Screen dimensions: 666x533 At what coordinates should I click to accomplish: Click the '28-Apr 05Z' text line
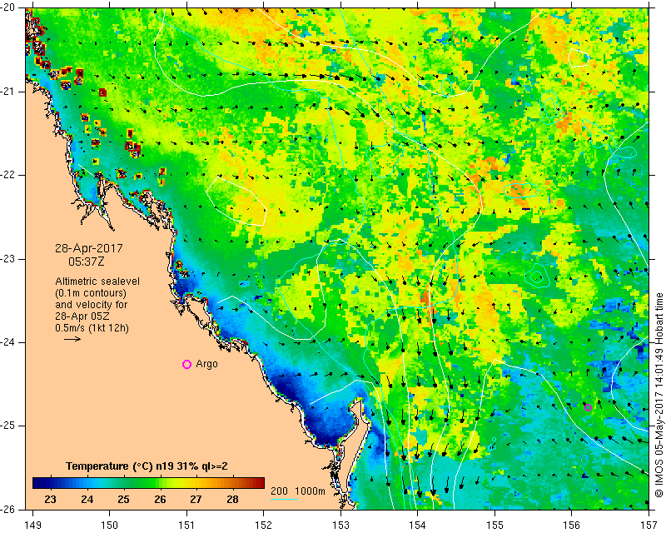(82, 316)
